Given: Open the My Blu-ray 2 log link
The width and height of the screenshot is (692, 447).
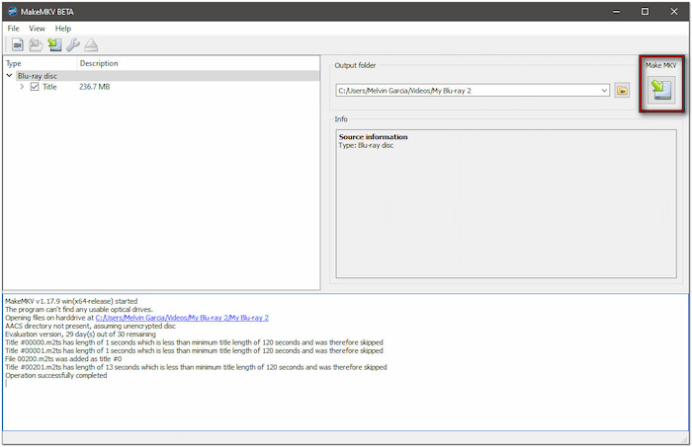Looking at the screenshot, I should coord(182,318).
